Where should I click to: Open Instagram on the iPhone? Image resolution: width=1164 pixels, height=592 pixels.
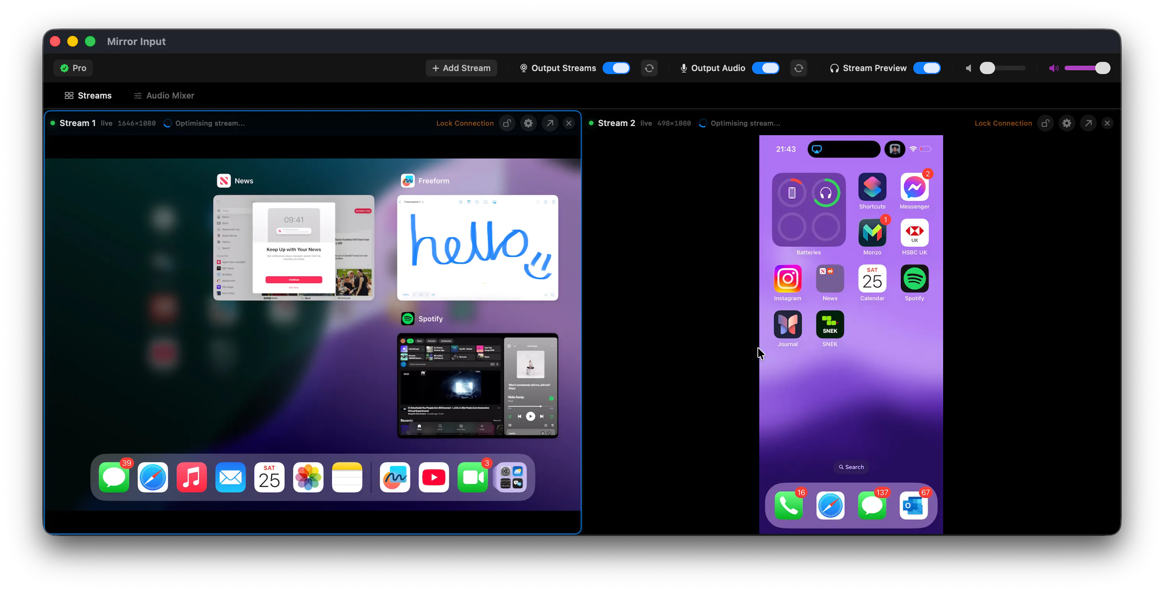coord(788,278)
